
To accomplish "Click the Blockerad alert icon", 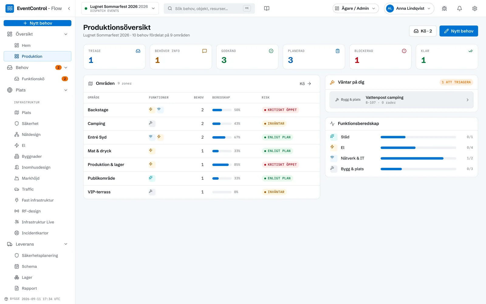I will coord(404,51).
